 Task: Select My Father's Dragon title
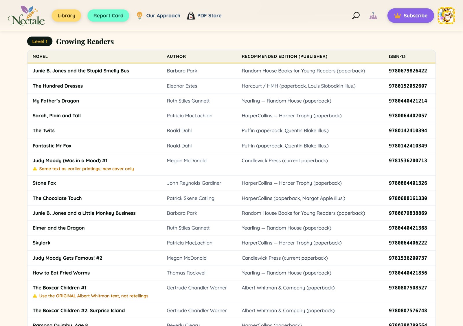pos(56,101)
